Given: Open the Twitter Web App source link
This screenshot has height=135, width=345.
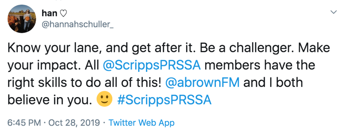Looking at the screenshot, I should tap(142, 123).
